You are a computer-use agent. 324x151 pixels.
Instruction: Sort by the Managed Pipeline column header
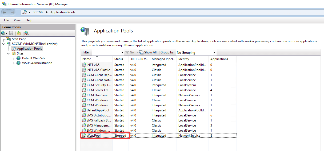pos(163,59)
